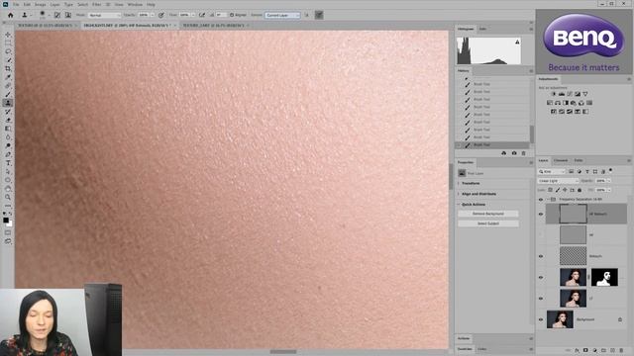The image size is (634, 356).
Task: Open the Window menu
Action: coord(135,4)
